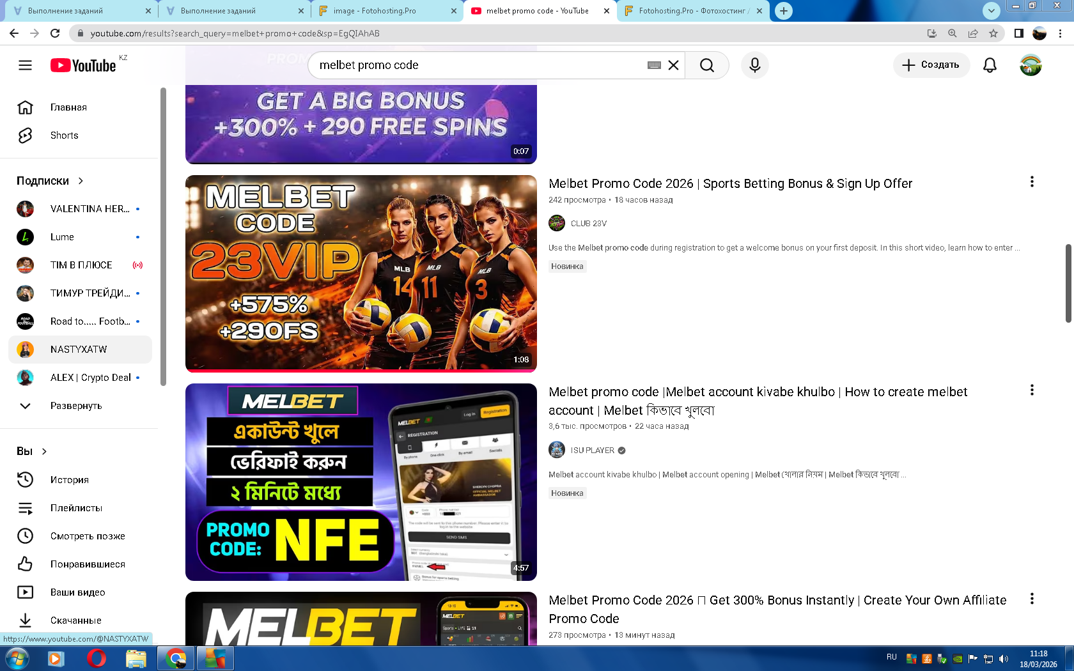Reload the page in Chrome
The width and height of the screenshot is (1074, 671).
click(55, 33)
